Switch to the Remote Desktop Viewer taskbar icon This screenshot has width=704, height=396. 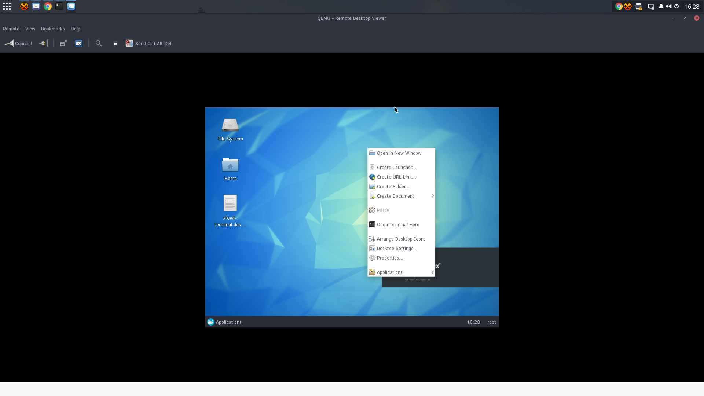[x=71, y=6]
